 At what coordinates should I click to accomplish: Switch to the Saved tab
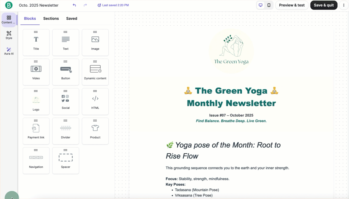pyautogui.click(x=72, y=18)
